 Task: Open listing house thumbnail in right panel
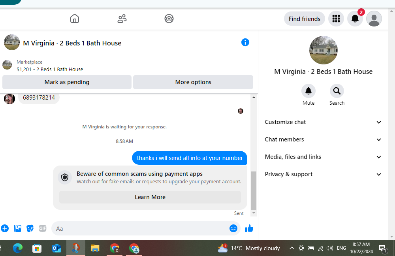(323, 50)
